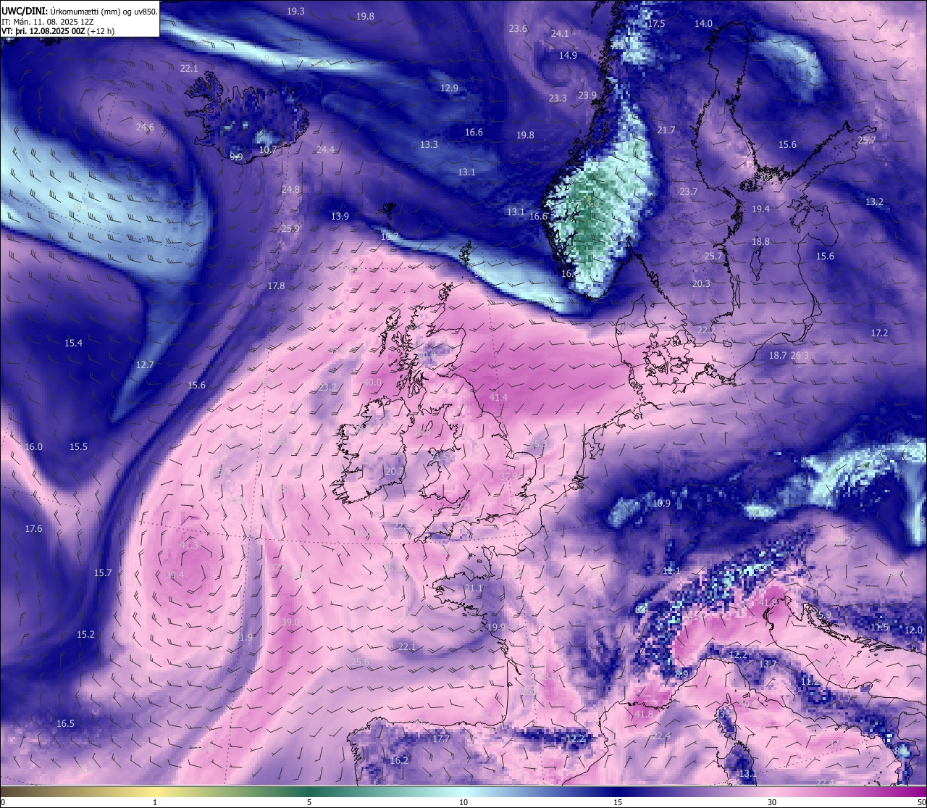The width and height of the screenshot is (927, 808).
Task: Click the 24.4 value southeast of Iceland
Action: pos(325,149)
